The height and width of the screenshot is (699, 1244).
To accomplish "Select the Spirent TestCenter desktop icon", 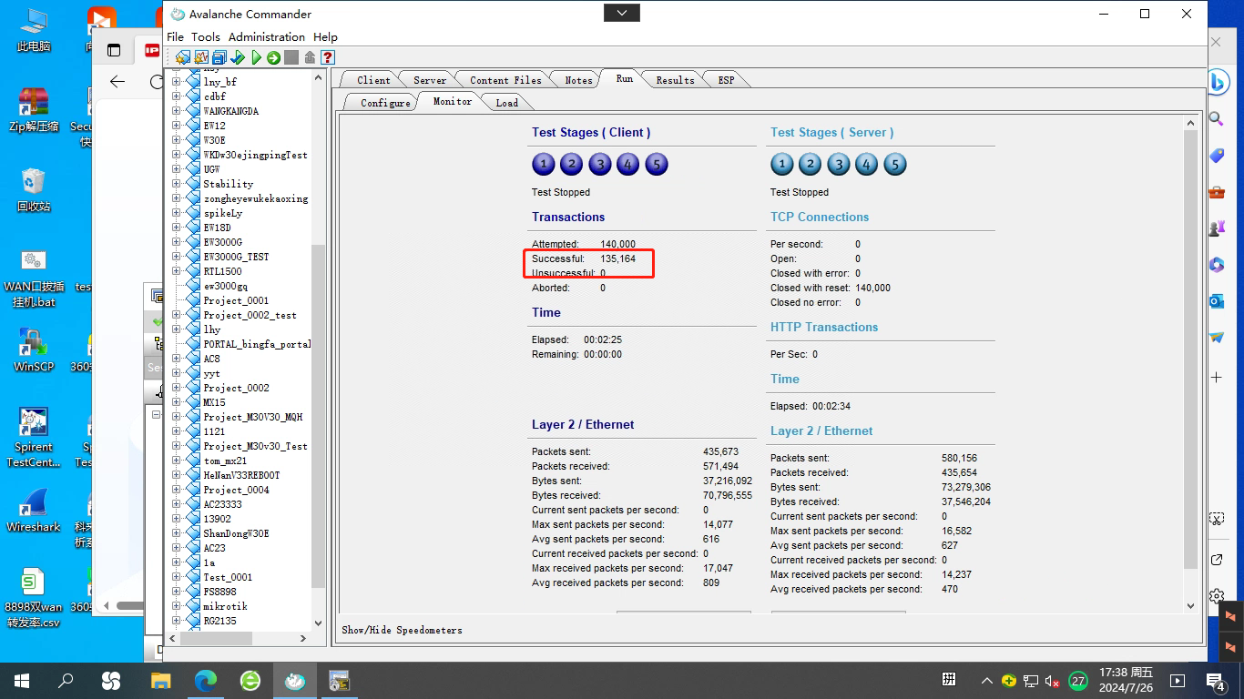I will (34, 437).
